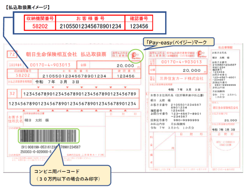Click the 払込受領証 heading on the right stub
This screenshot has width=246, height=187.
[225, 48]
